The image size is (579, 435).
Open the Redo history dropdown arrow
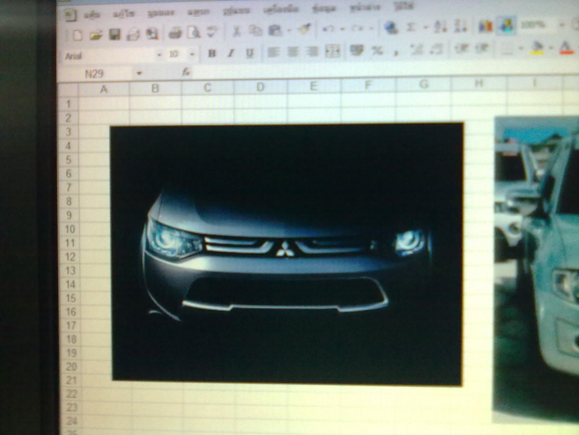[x=371, y=27]
